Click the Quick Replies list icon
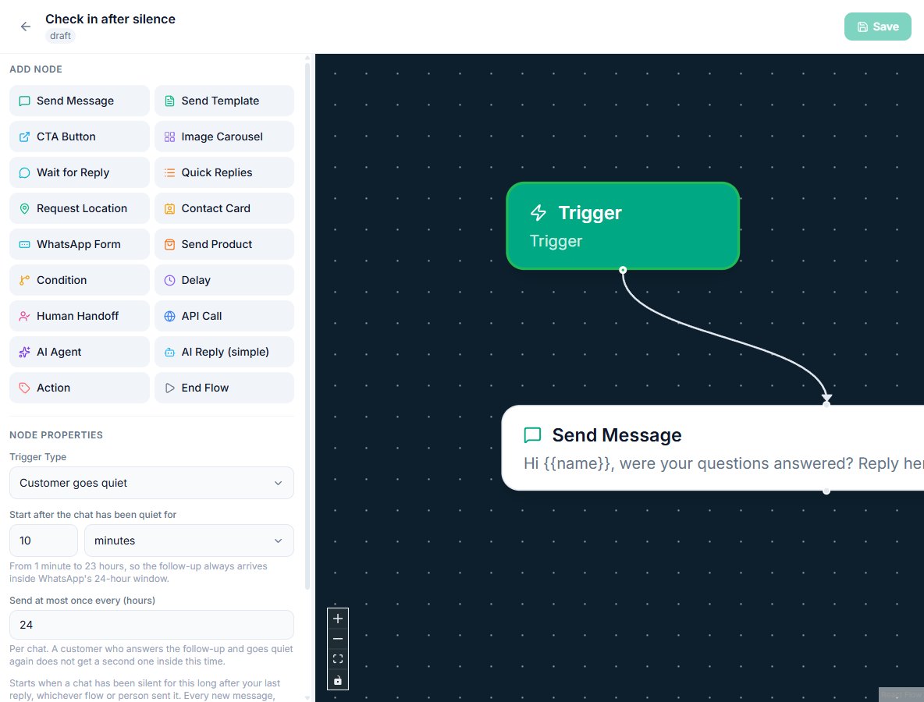Screen dimensions: 924x702 point(169,172)
